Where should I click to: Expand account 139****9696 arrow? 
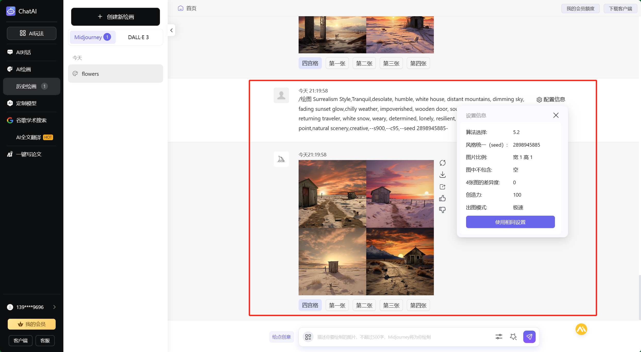54,307
